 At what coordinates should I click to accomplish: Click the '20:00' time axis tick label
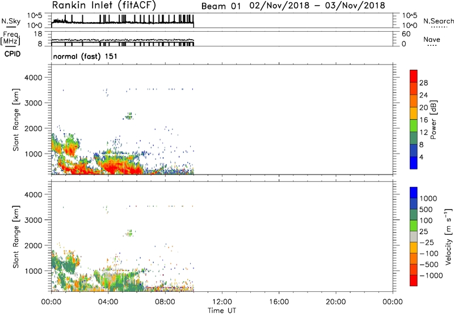[335, 302]
